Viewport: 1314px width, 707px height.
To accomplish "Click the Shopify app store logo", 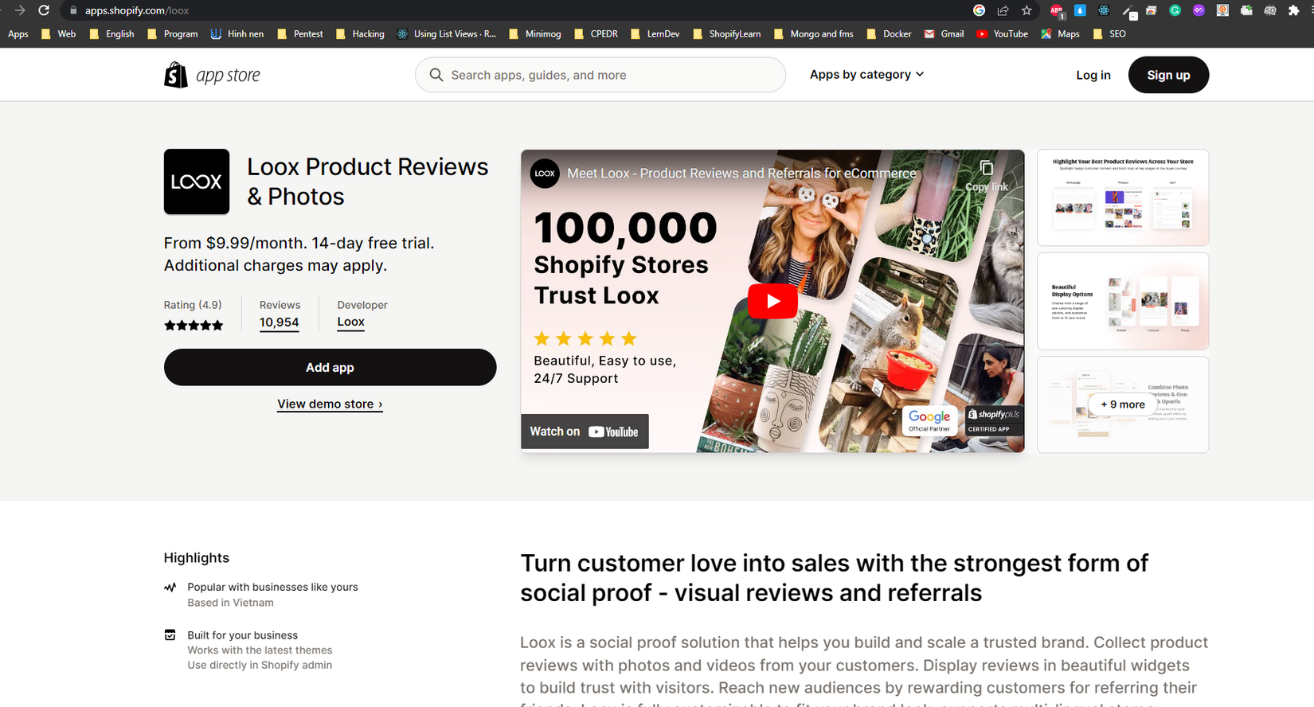I will [212, 75].
